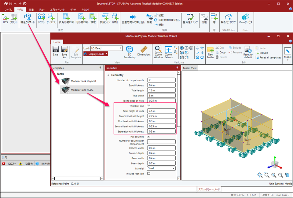Open the スプレッドシート ribbon tab

[x=57, y=10]
